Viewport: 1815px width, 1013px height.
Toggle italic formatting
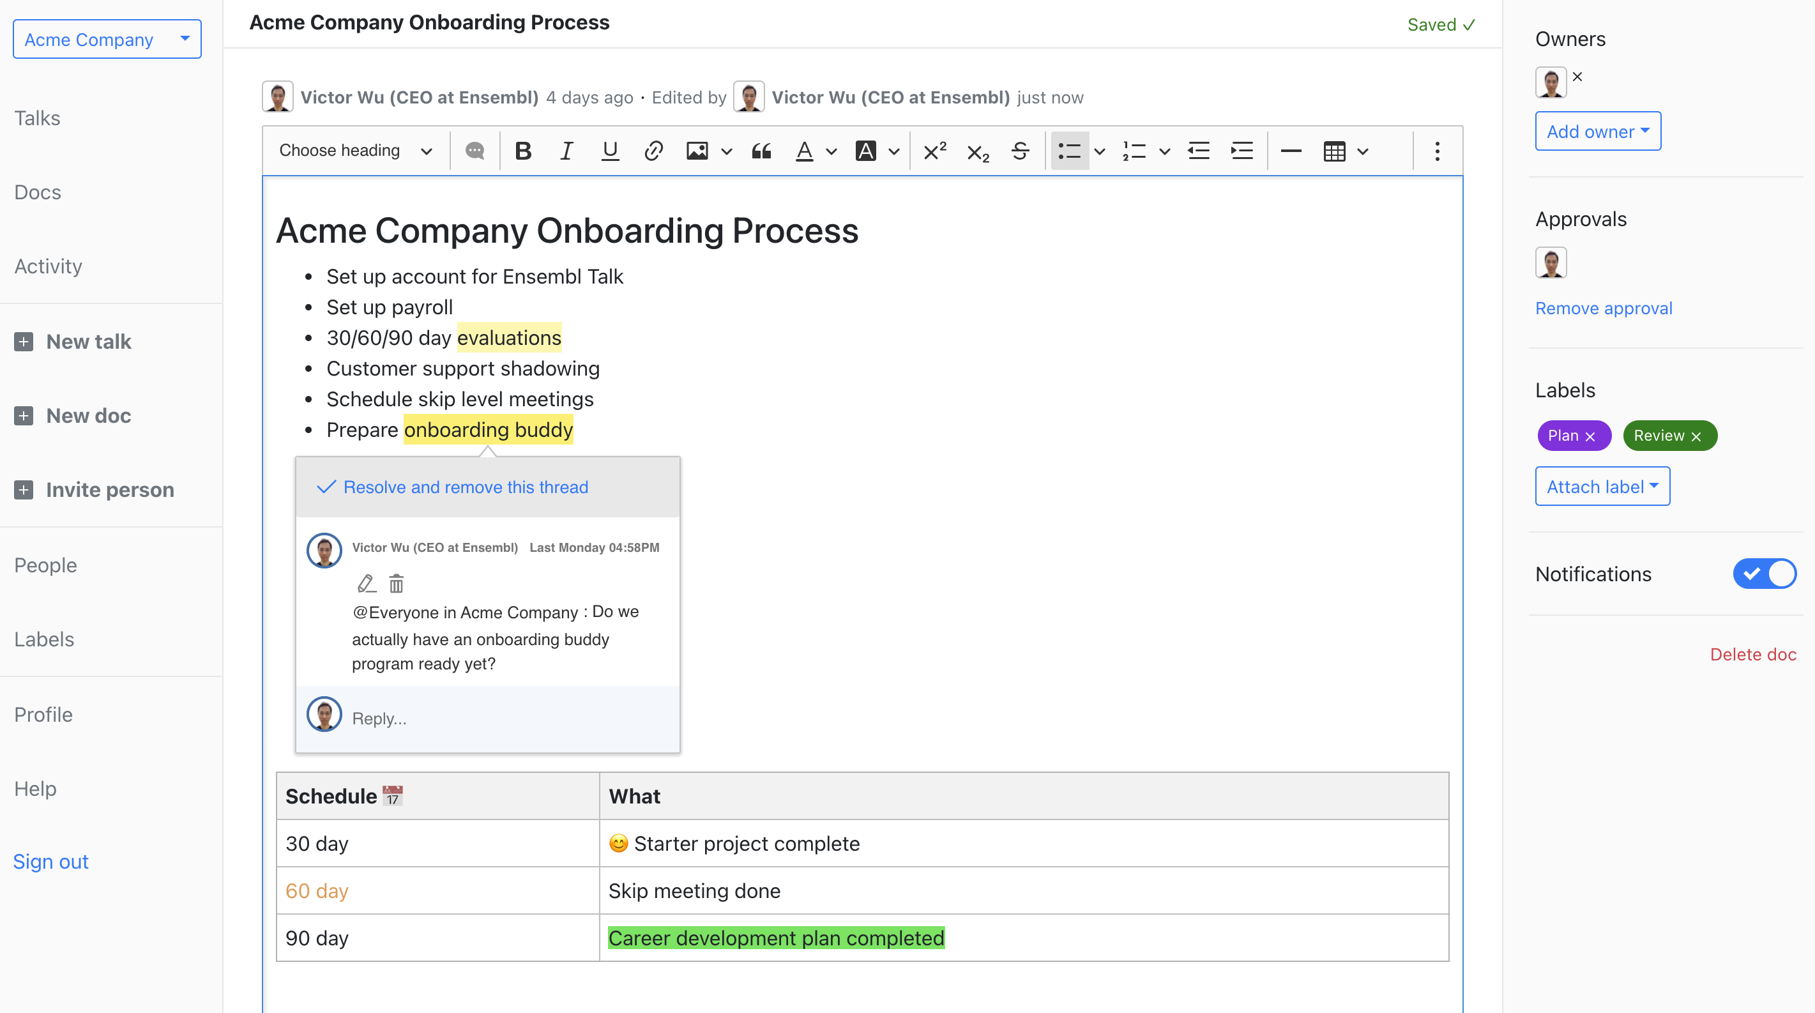tap(566, 151)
